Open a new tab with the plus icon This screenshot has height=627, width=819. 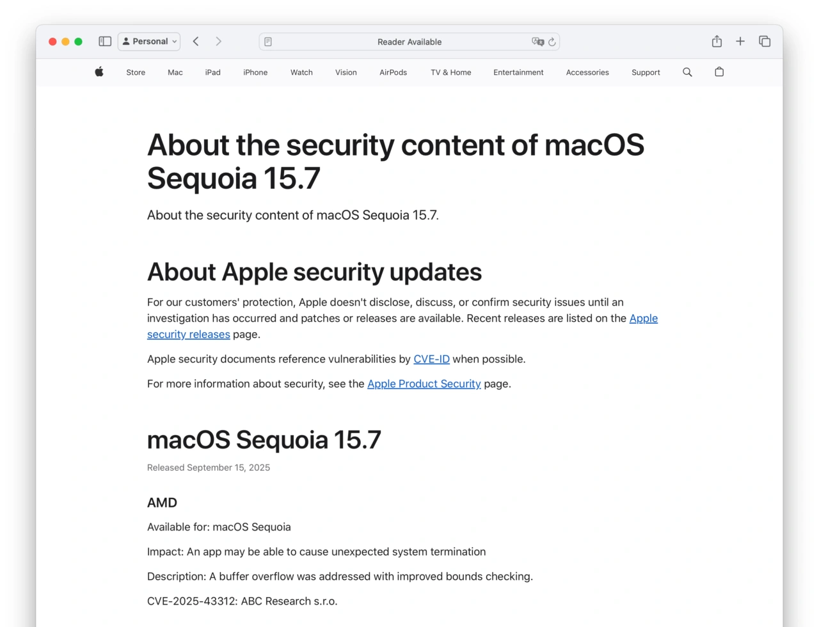(740, 41)
